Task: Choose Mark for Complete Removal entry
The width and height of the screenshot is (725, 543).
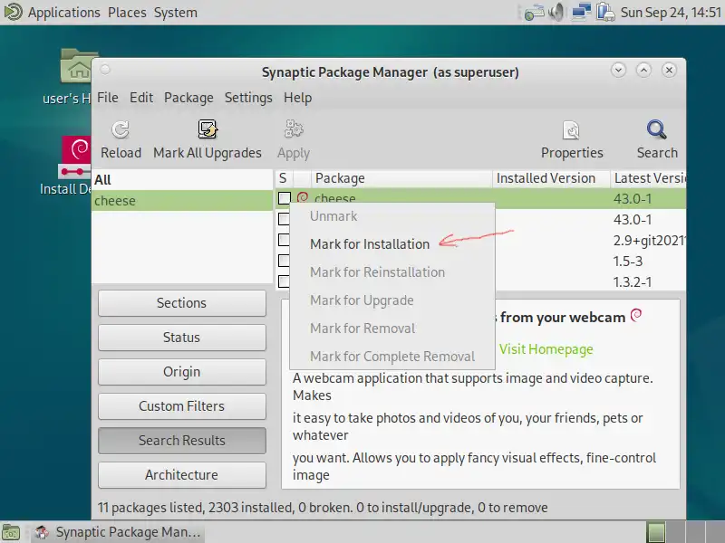Action: tap(392, 357)
